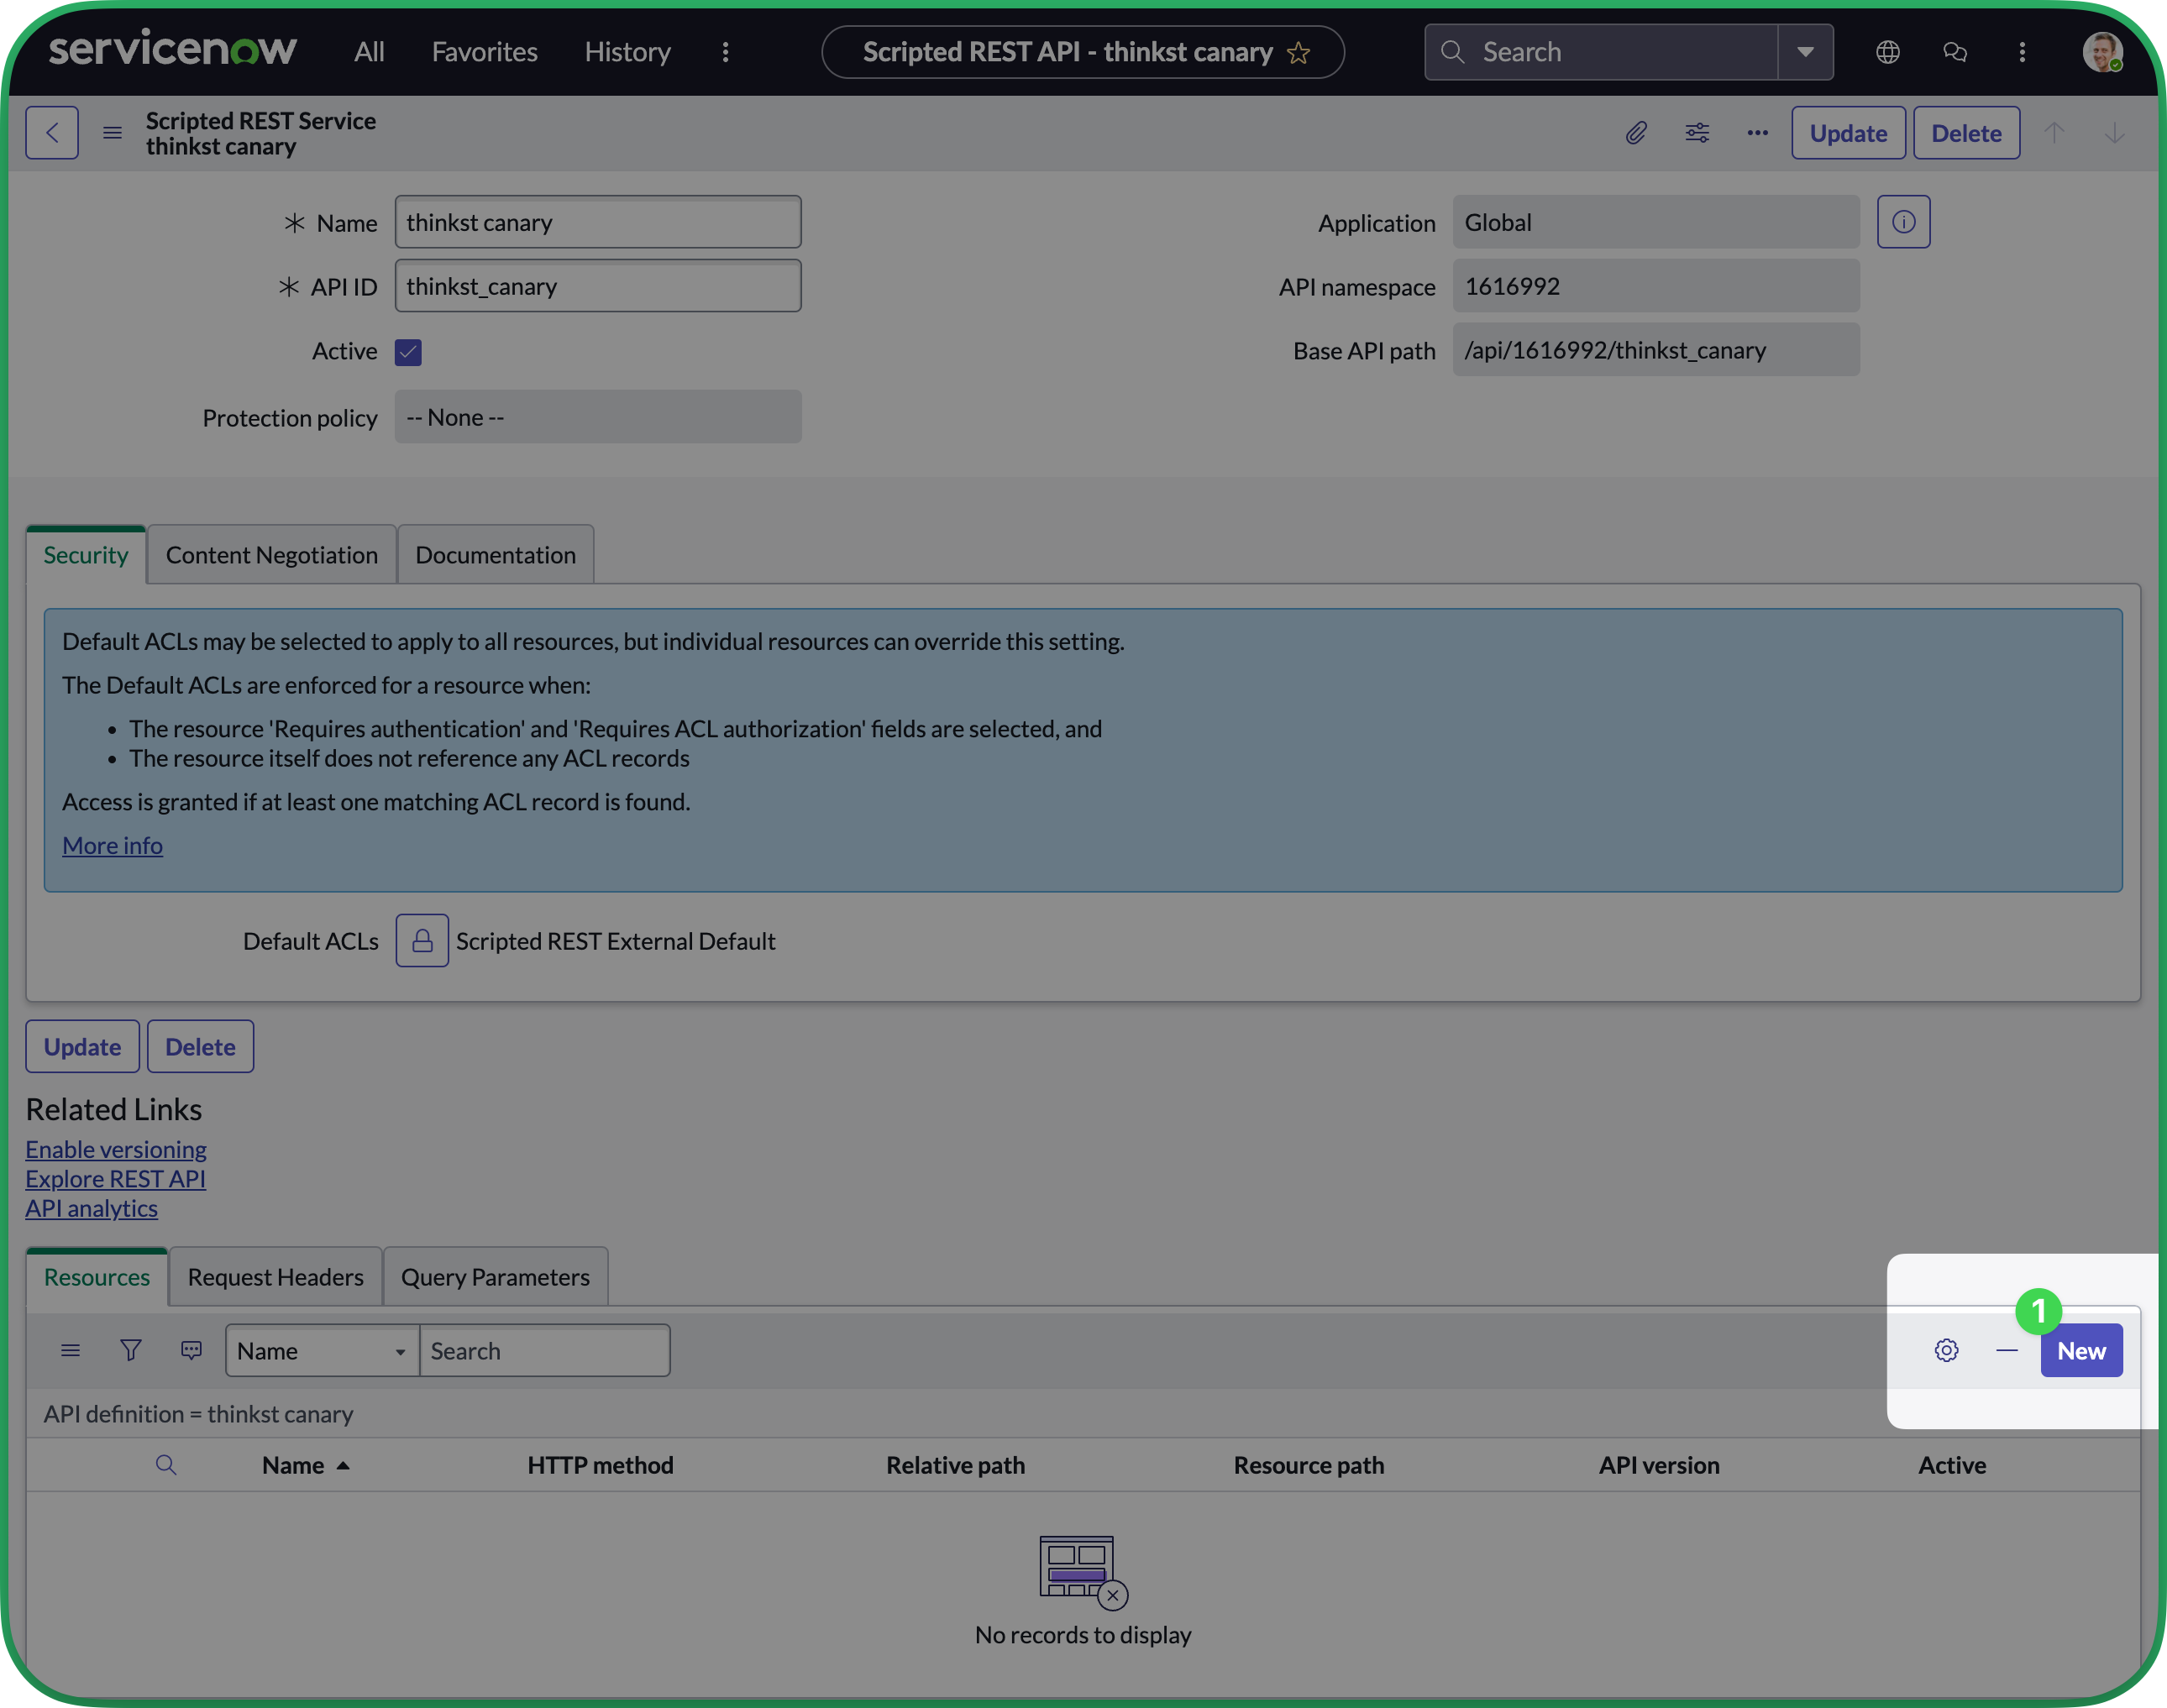Screen dimensions: 2167x1708
Task: Open the Protection policy dropdown
Action: 598,417
